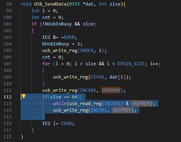Image resolution: width=181 pixels, height=142 pixels.
Task: Click 'dat[i]' on line 109
Action: pyautogui.click(x=118, y=77)
